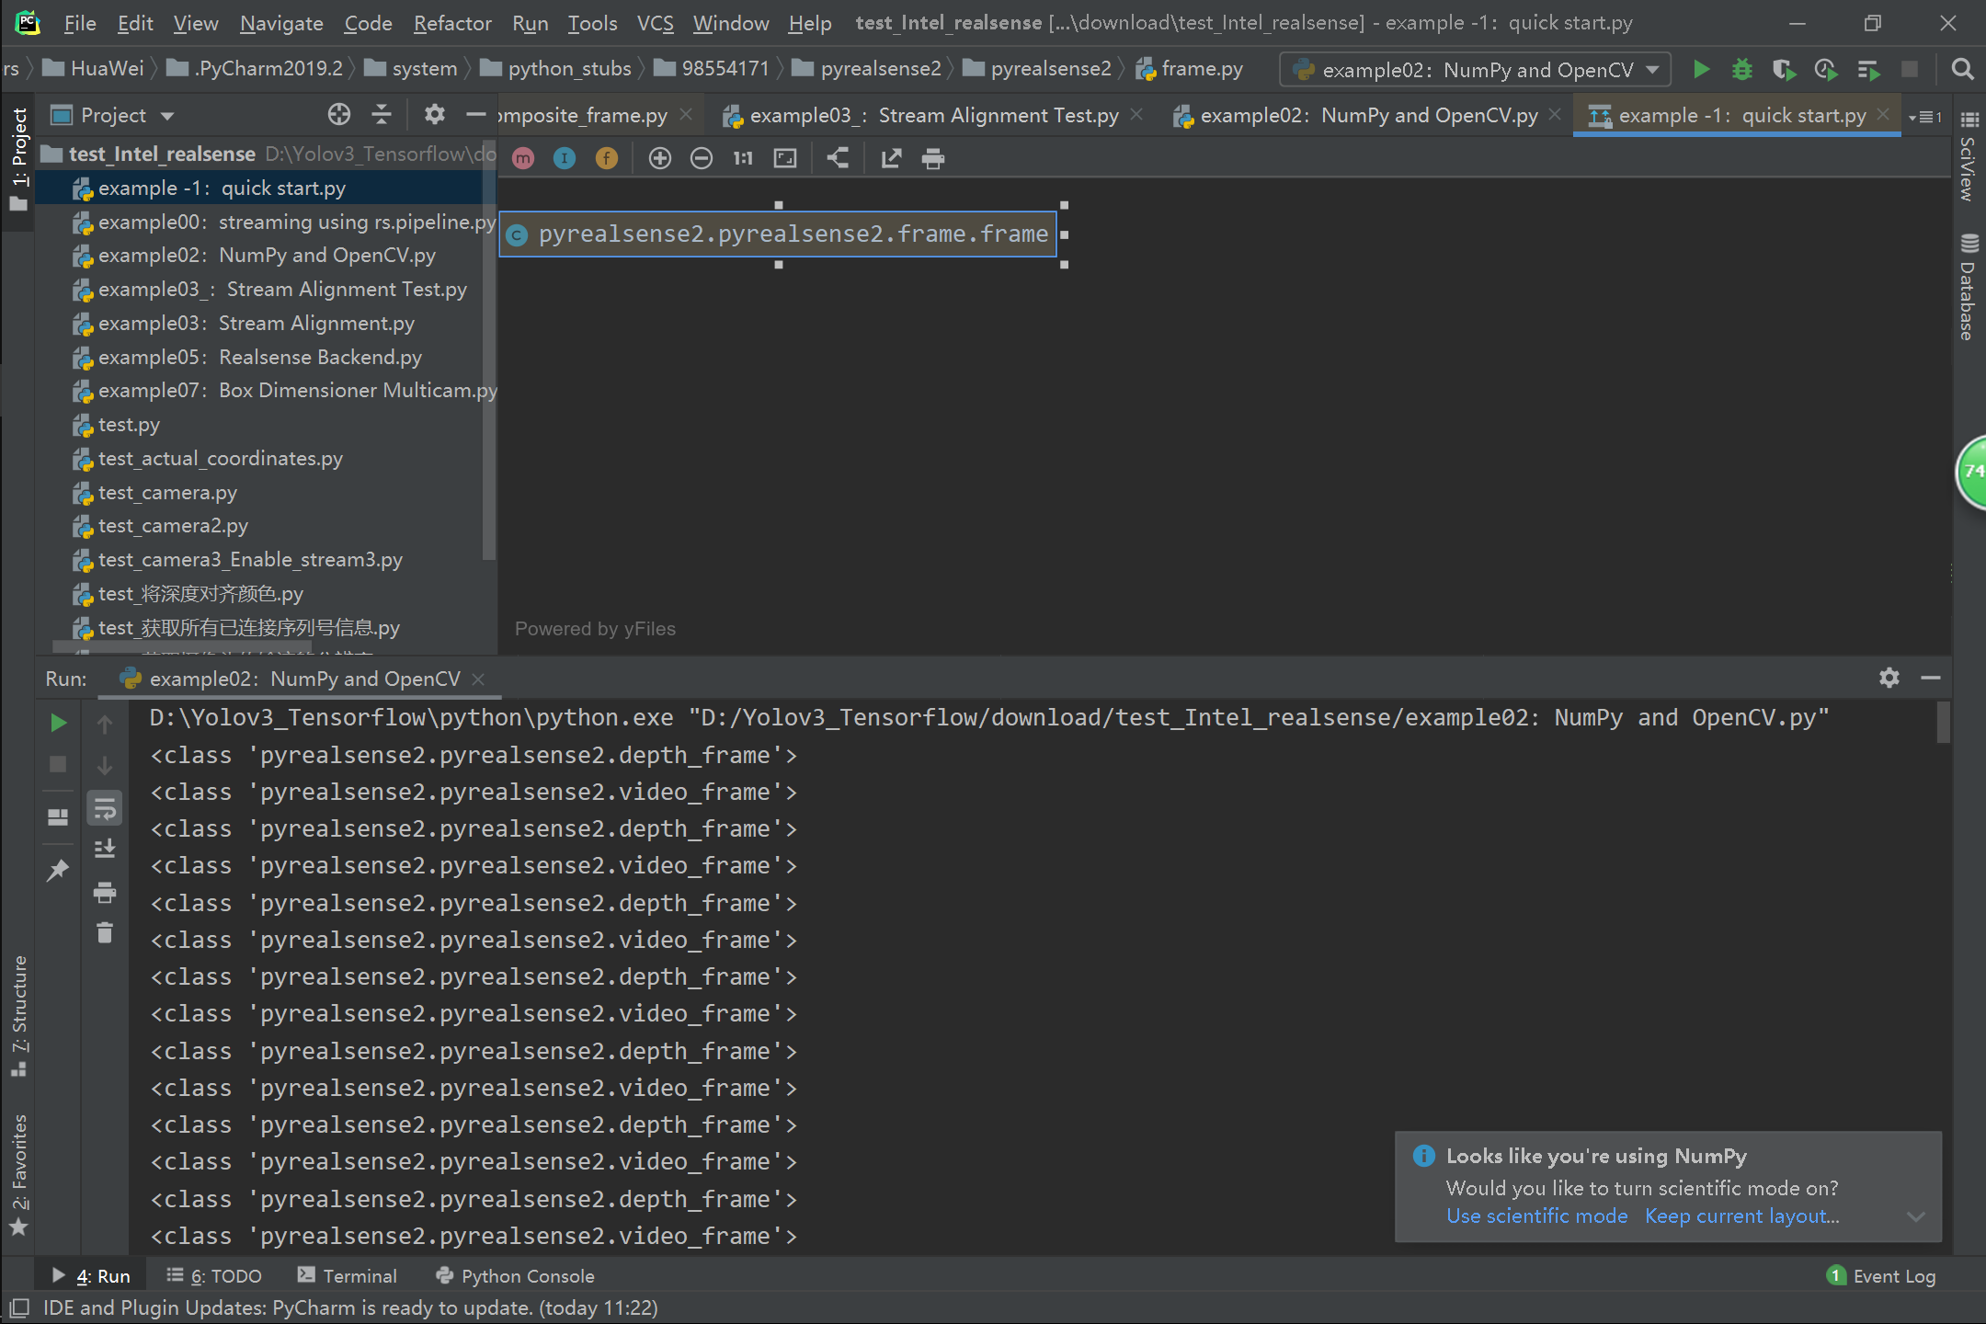1986x1324 pixels.
Task: Select test_camera.py in the project tree
Action: (167, 492)
